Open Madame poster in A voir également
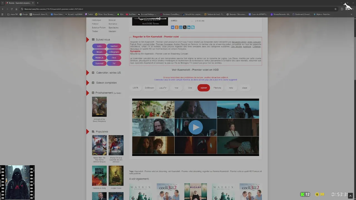 [x=196, y=192]
